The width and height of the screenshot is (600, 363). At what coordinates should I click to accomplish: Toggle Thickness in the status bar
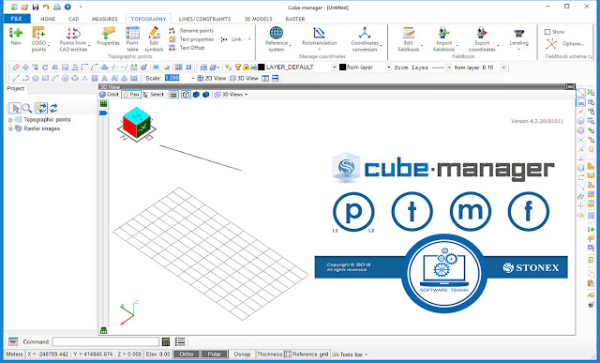click(269, 355)
